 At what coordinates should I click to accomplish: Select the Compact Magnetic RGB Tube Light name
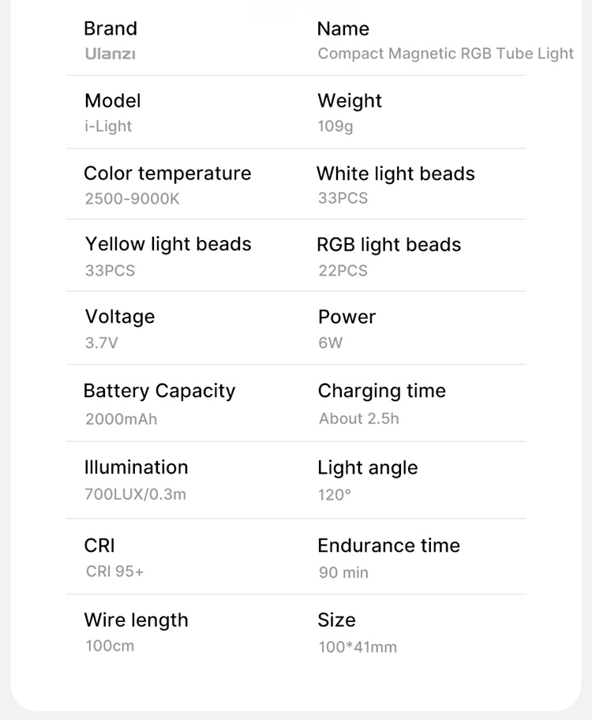point(445,54)
